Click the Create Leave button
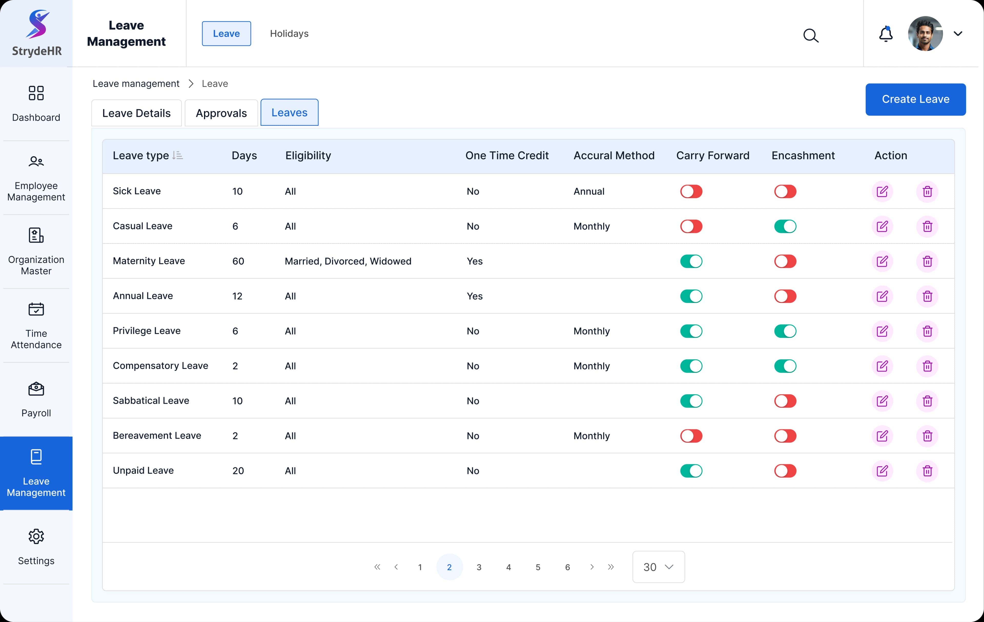This screenshot has height=622, width=984. 915,99
